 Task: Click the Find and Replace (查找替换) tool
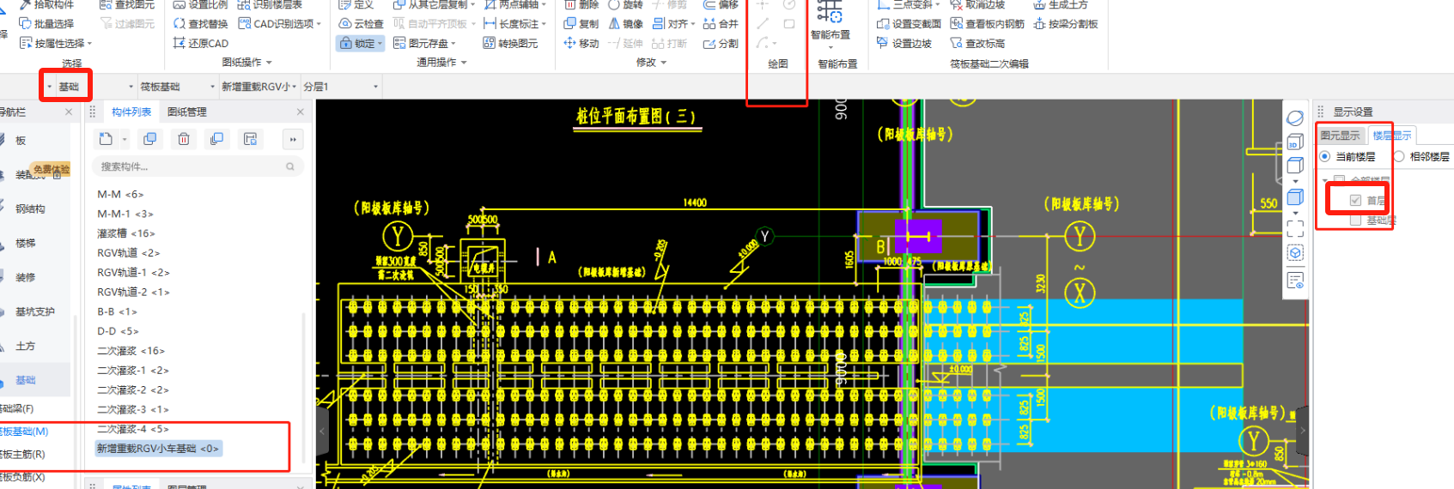point(200,24)
